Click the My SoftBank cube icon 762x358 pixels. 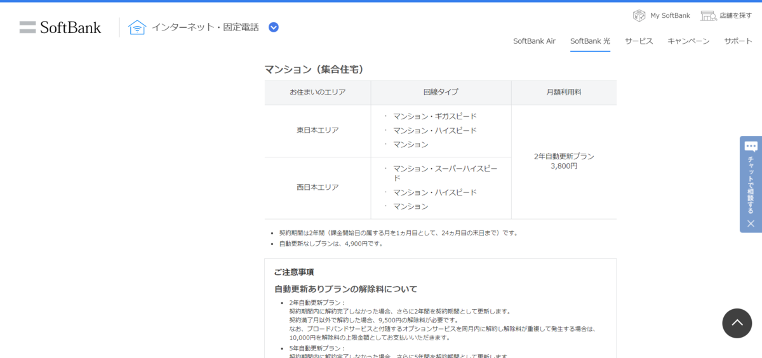[639, 15]
